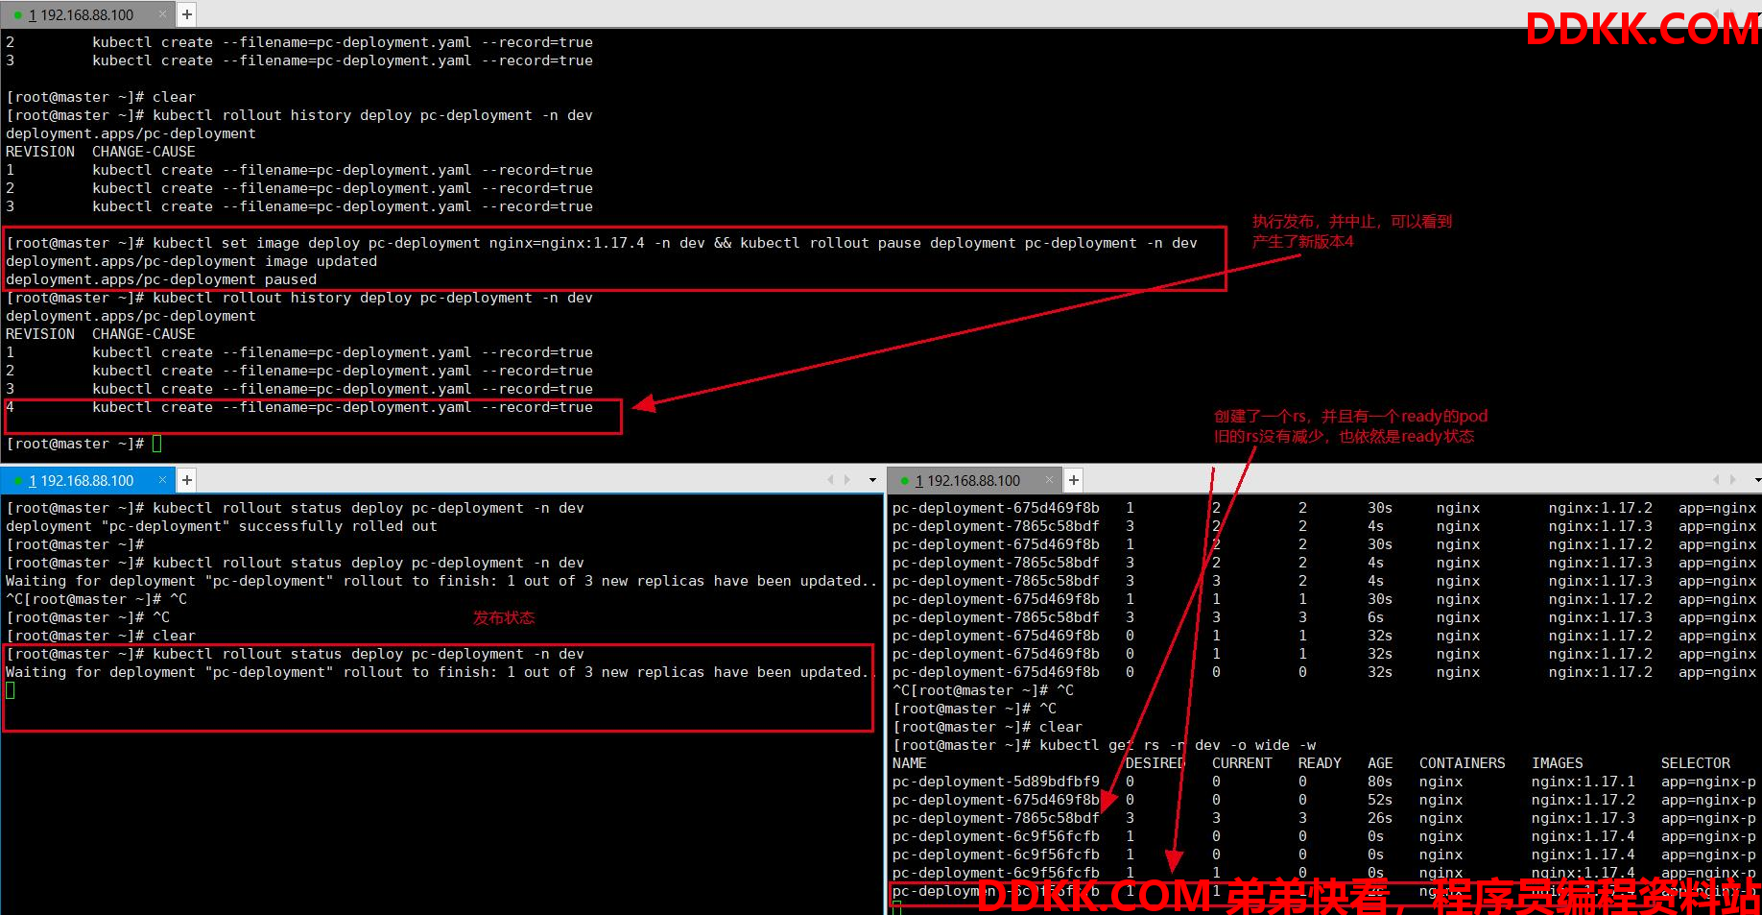Screen dimensions: 1762x915
Task: Click the READY column header
Action: point(1320,763)
